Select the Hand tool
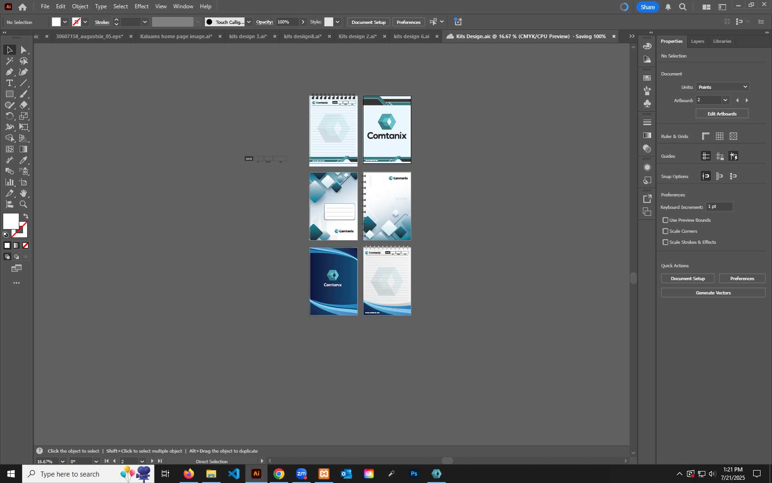 click(23, 193)
